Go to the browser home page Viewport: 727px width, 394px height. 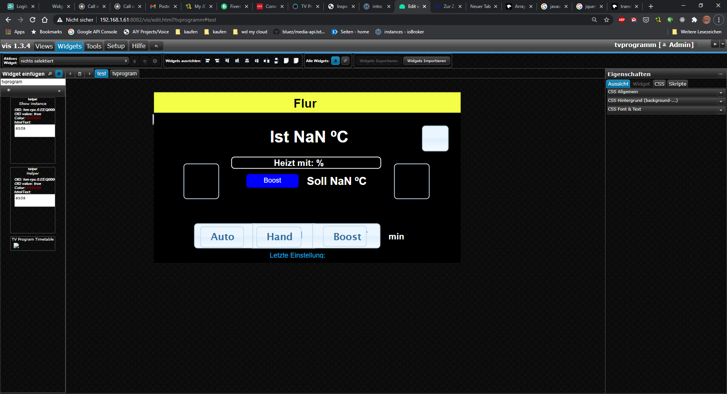tap(45, 20)
